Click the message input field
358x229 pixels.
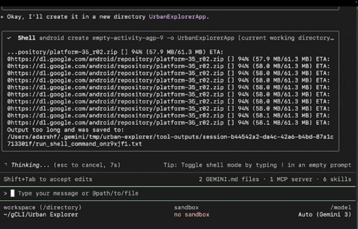coord(178,193)
